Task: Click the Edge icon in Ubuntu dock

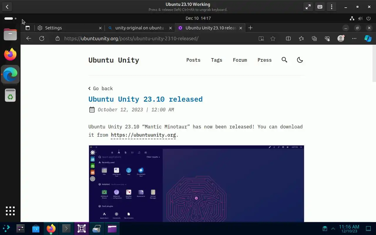Action: pos(10,74)
